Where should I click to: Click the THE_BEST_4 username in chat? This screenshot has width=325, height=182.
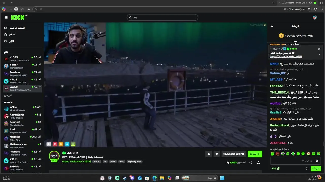coord(280,92)
